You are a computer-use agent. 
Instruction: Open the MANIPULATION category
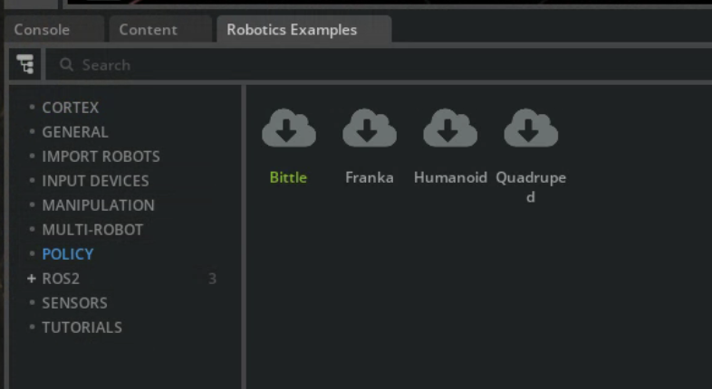click(98, 205)
